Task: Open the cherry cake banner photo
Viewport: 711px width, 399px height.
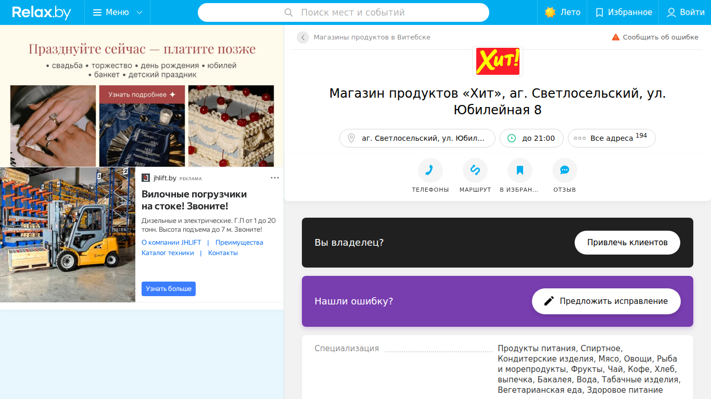Action: (231, 126)
